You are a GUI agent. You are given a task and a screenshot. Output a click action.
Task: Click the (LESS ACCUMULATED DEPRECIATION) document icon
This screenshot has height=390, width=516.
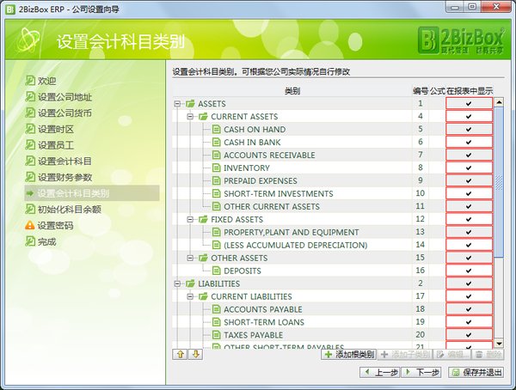(216, 245)
